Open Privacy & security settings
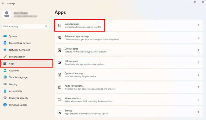This screenshot has height=120, width=206. (x=18, y=98)
